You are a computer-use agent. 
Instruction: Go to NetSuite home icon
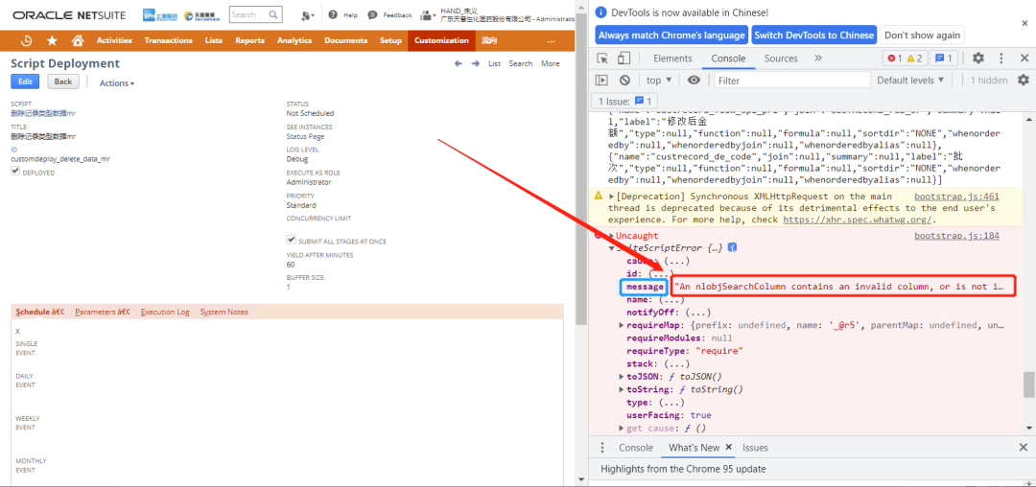pyautogui.click(x=78, y=41)
